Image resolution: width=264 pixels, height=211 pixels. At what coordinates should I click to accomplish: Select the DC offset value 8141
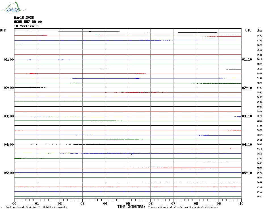click(259, 78)
